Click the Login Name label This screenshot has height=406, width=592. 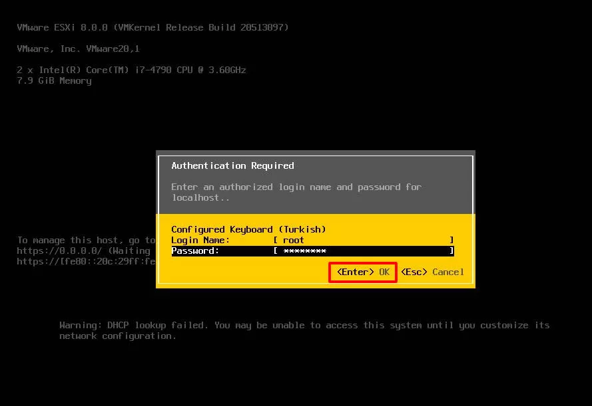(x=200, y=240)
